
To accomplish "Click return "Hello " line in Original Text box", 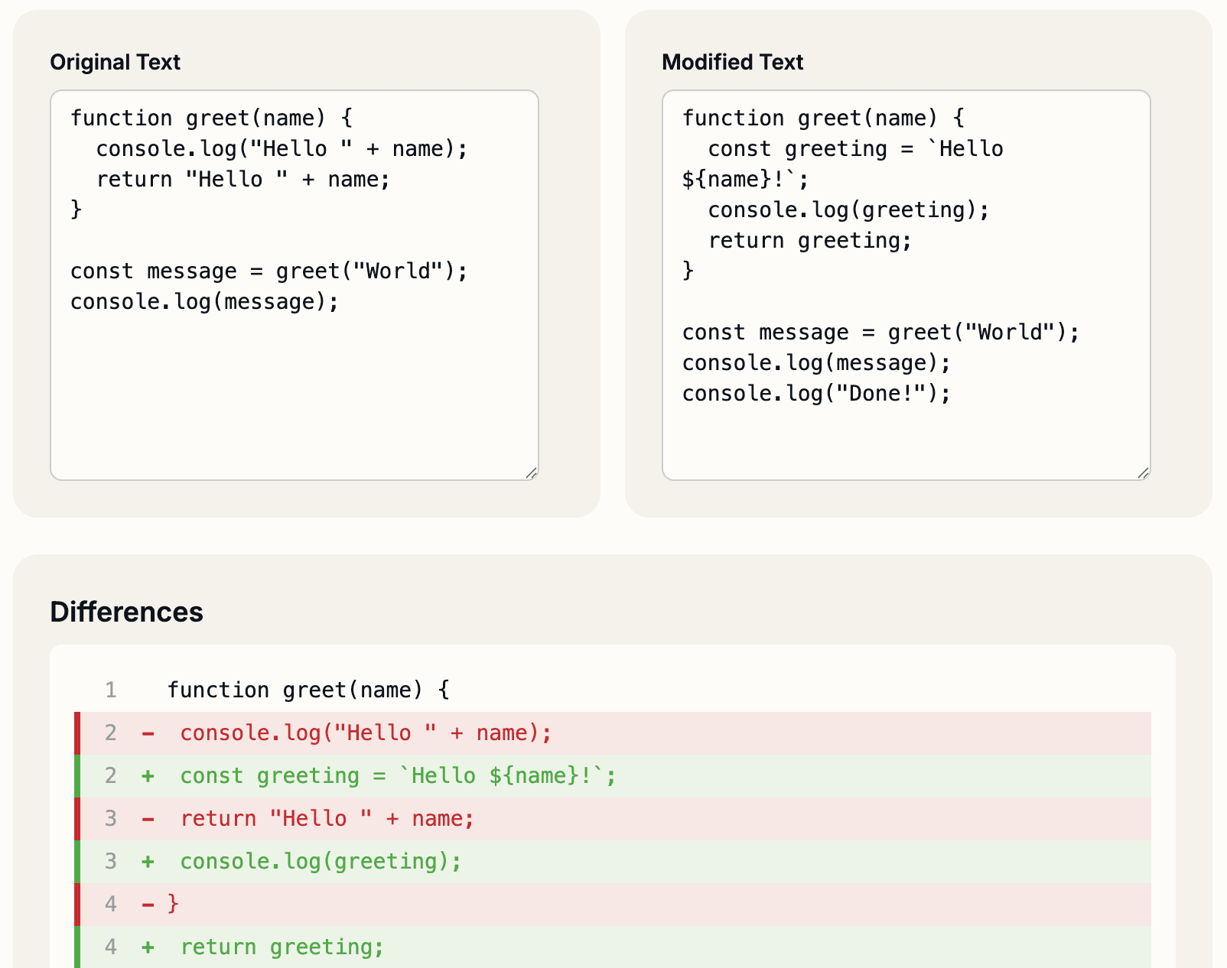I will [x=242, y=180].
